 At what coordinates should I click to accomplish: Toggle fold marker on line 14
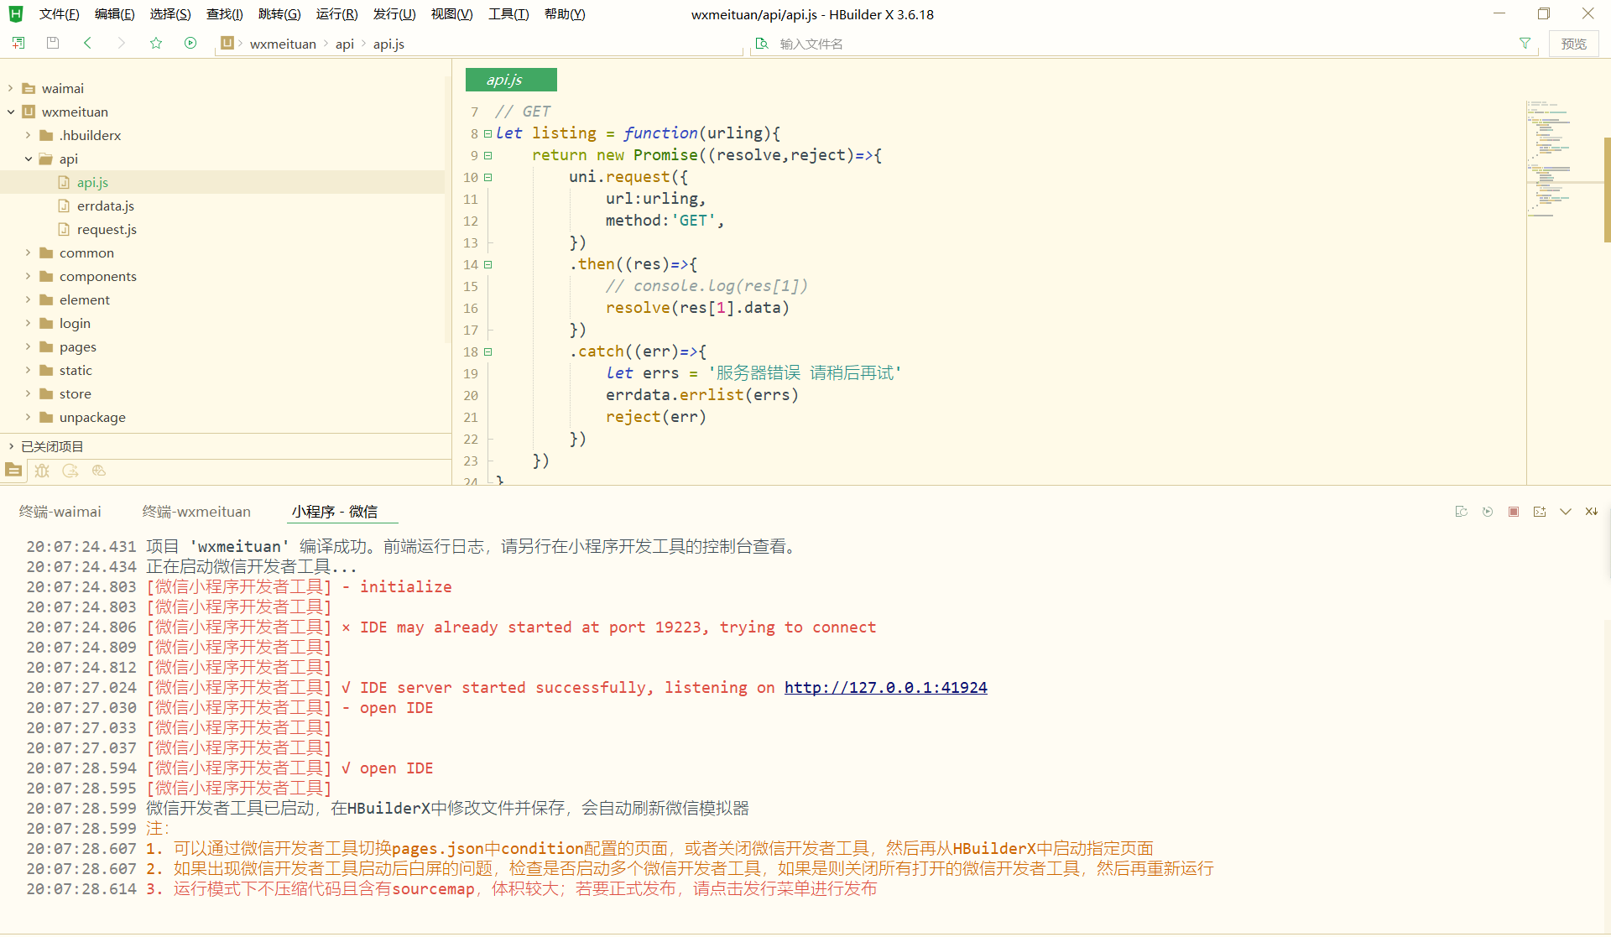[488, 264]
